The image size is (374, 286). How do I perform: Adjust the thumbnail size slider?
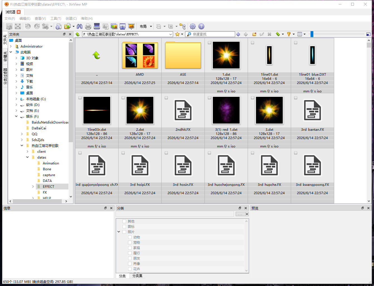pyautogui.click(x=312, y=34)
